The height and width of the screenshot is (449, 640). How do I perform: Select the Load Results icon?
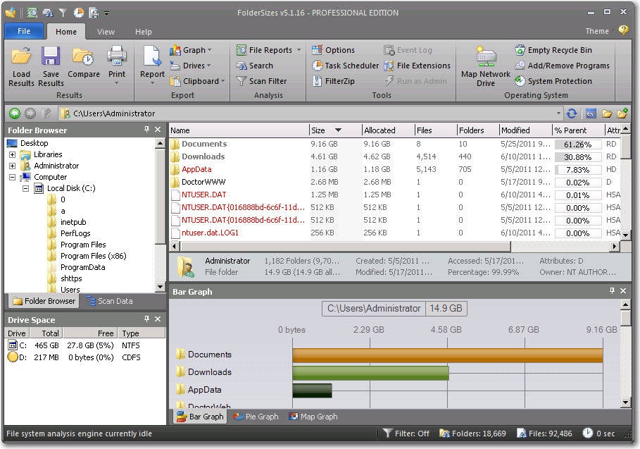20,63
